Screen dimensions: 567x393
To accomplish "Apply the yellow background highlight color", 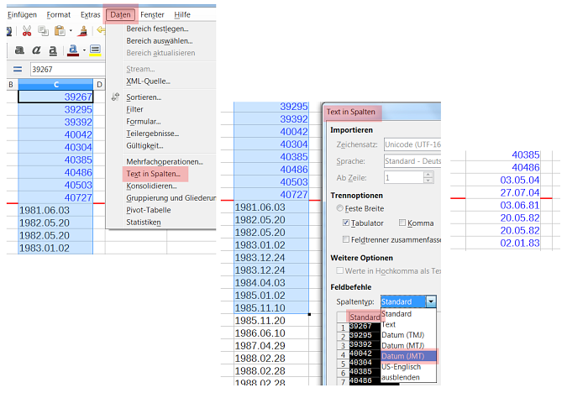I will click(95, 50).
